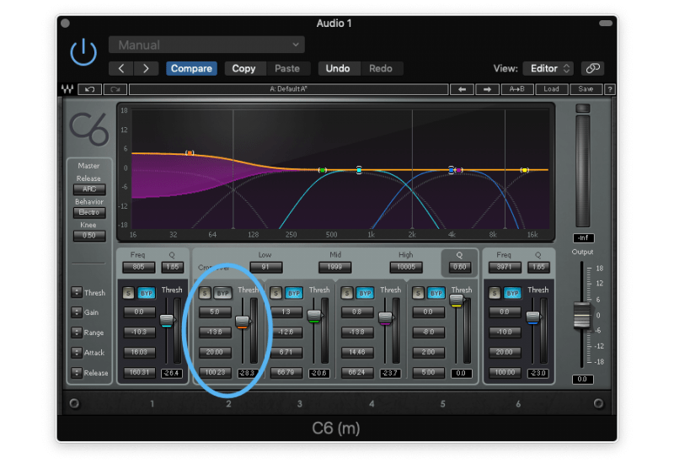Solo band 2 with S button

(x=205, y=293)
